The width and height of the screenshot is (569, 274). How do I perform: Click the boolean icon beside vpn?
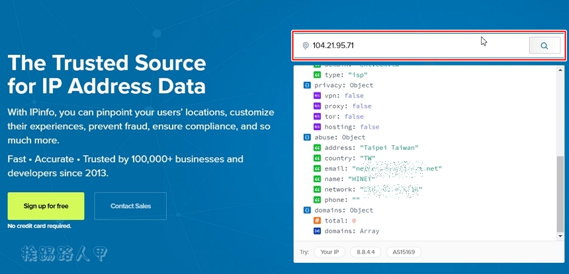[317, 96]
